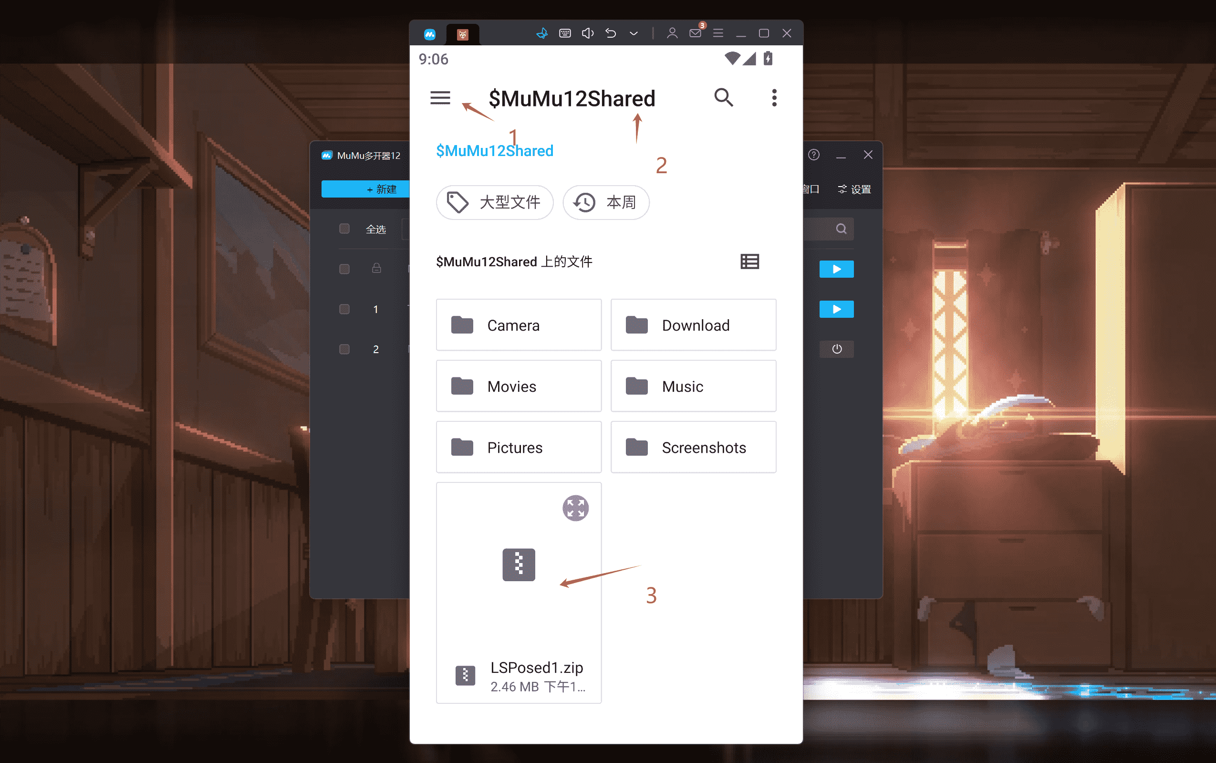The height and width of the screenshot is (763, 1216).
Task: Expand the Pictures folder
Action: pos(519,448)
